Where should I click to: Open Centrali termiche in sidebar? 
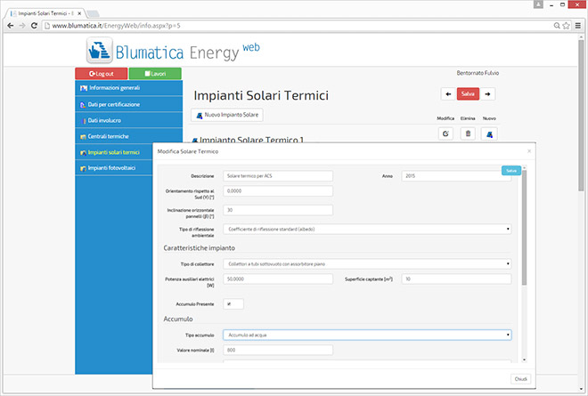129,136
